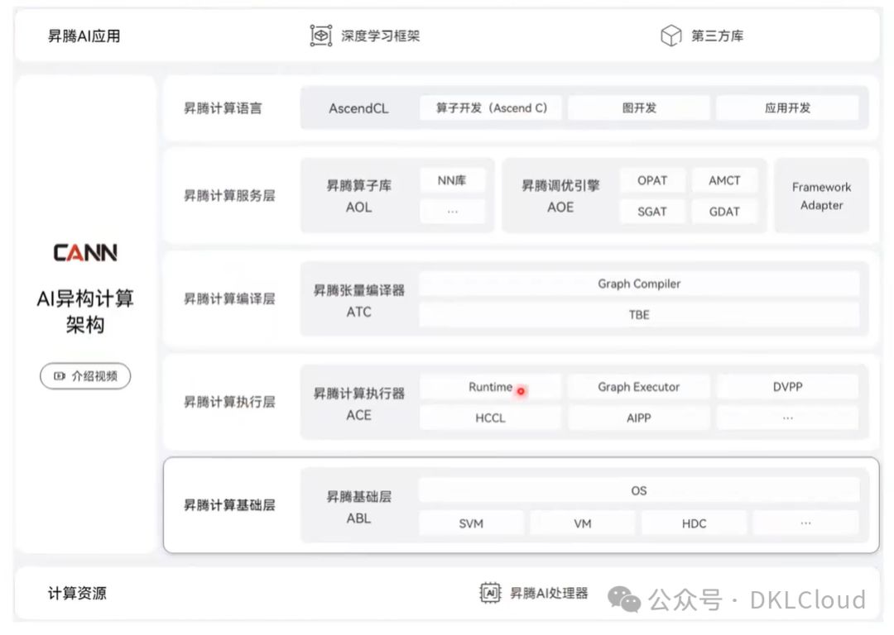The width and height of the screenshot is (894, 635).
Task: Click the CANN logo
Action: [x=85, y=252]
